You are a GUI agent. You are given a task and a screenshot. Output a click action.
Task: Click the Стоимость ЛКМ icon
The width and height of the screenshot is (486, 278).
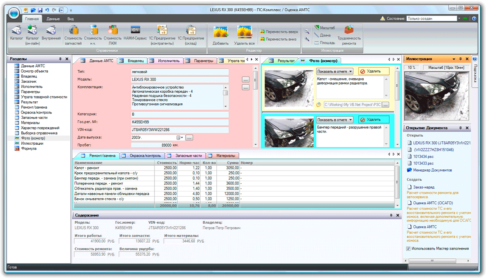point(112,30)
